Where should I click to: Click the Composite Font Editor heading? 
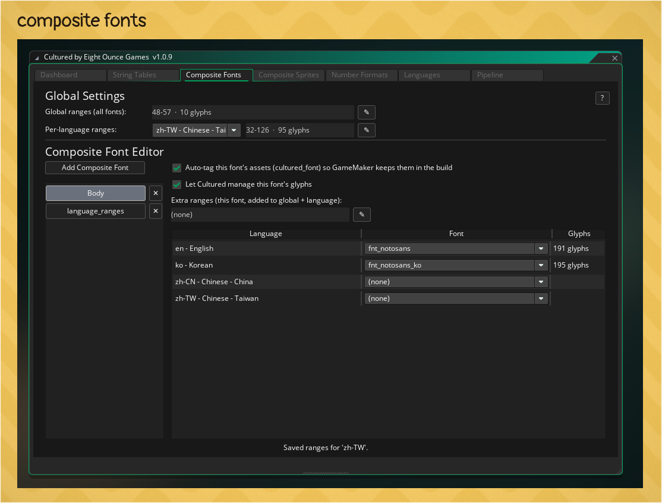point(104,152)
